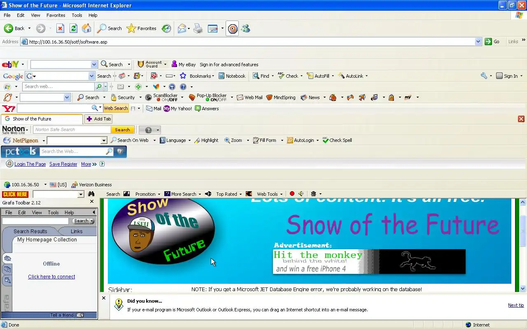The width and height of the screenshot is (527, 329).
Task: Select the Show of the Future tab
Action: [x=42, y=119]
